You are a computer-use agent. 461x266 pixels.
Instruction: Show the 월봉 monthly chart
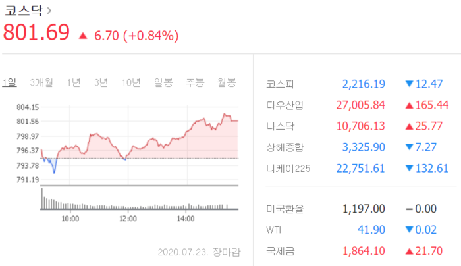(226, 82)
